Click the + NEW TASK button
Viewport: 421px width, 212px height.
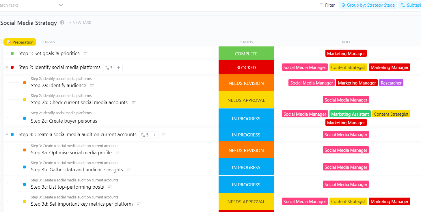(x=80, y=22)
